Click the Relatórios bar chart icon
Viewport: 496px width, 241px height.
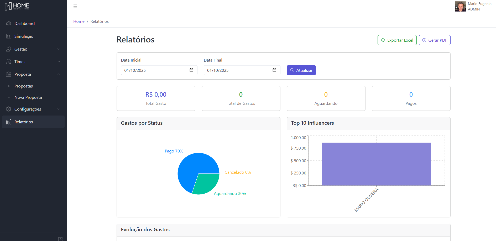(9, 122)
